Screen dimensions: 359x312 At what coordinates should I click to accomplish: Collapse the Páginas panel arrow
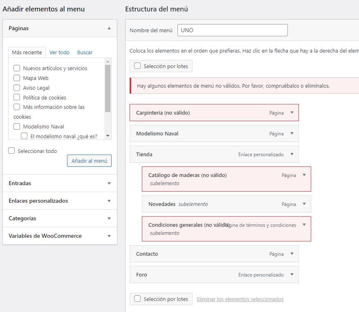point(109,28)
